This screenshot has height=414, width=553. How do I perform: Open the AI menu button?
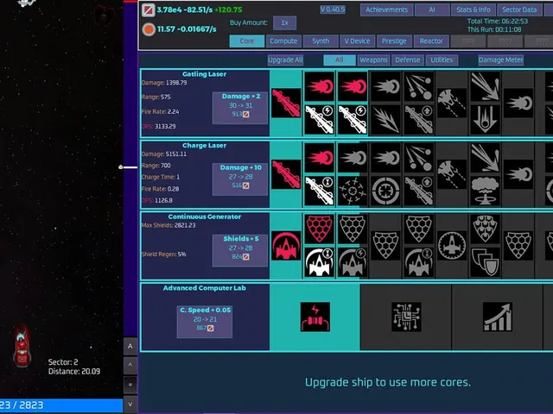[432, 9]
